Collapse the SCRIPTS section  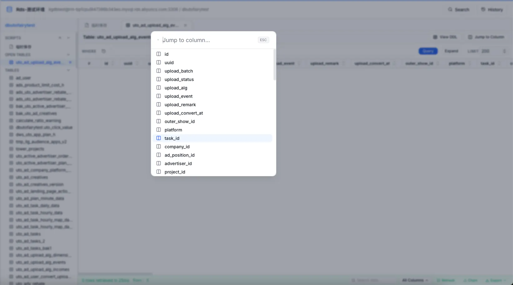coord(68,38)
